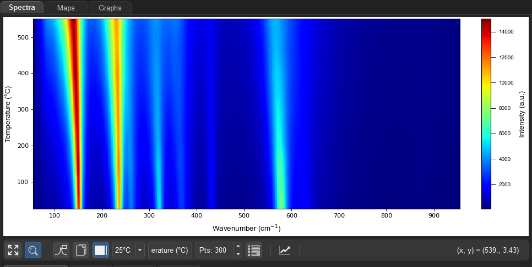
Task: Click the line chart icon
Action: pos(285,250)
